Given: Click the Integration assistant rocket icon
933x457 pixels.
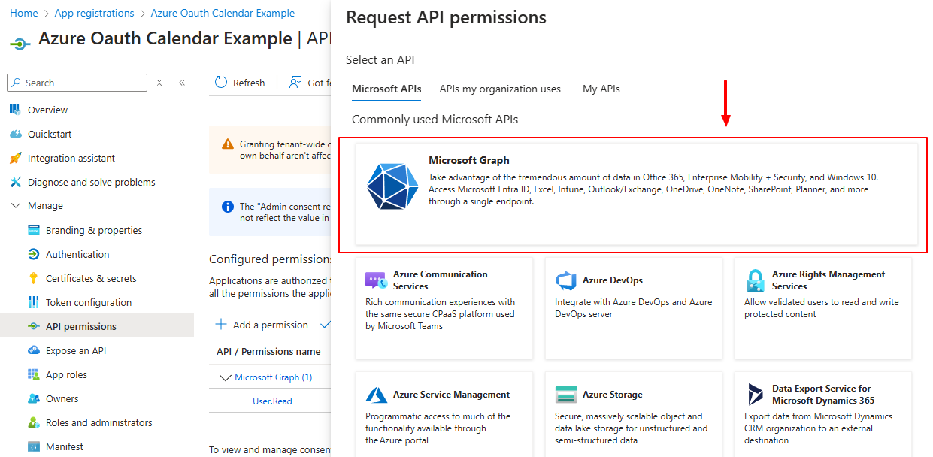Looking at the screenshot, I should (15, 158).
